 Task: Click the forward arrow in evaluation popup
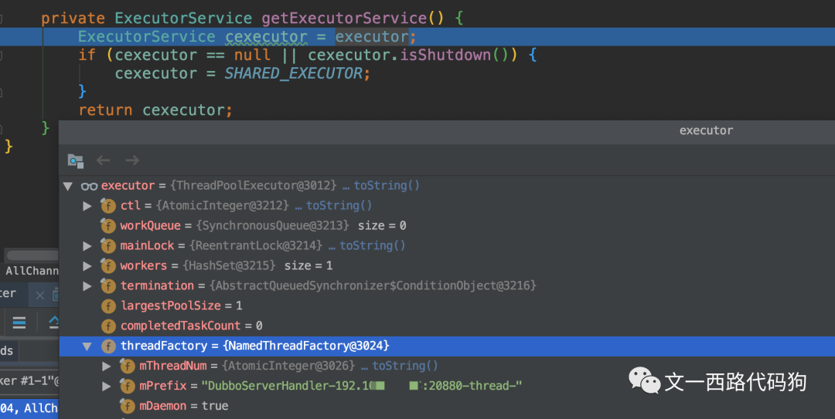tap(132, 161)
